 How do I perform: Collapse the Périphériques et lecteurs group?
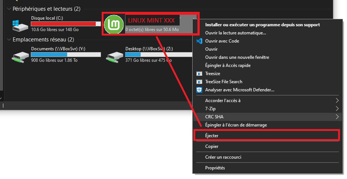tap(9, 9)
